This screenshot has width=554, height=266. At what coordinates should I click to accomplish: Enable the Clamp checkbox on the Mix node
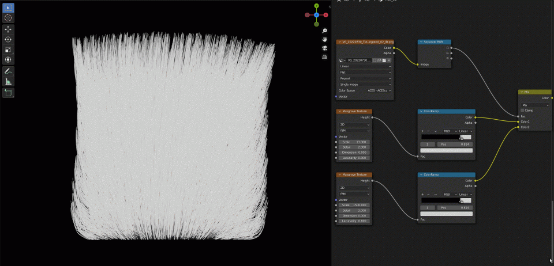pyautogui.click(x=523, y=111)
